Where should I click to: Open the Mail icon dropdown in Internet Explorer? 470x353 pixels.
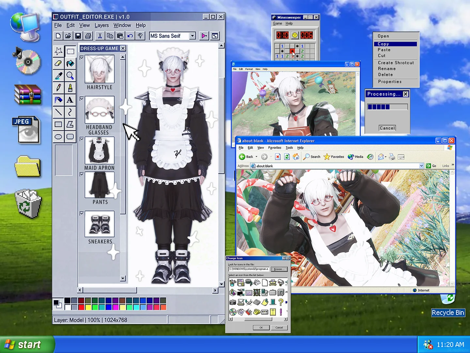point(385,157)
